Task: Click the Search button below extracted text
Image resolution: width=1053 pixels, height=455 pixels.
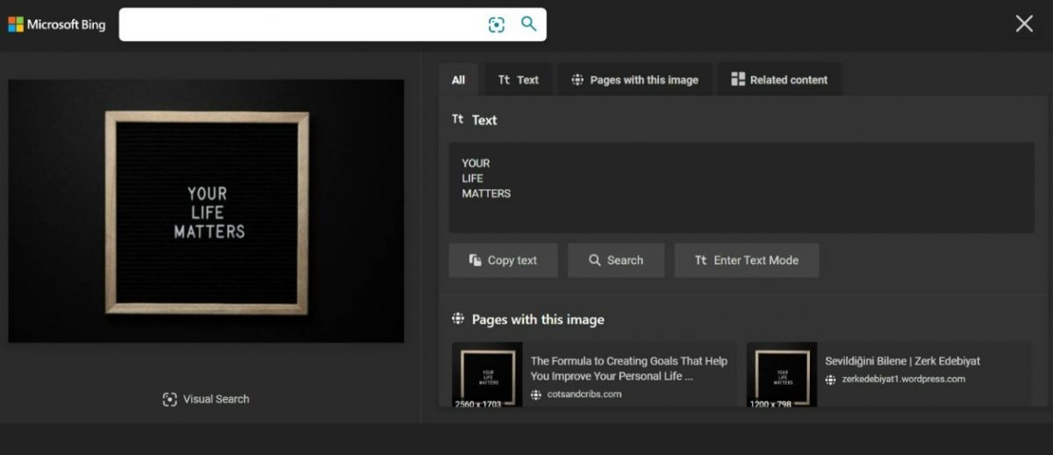Action: pos(615,260)
